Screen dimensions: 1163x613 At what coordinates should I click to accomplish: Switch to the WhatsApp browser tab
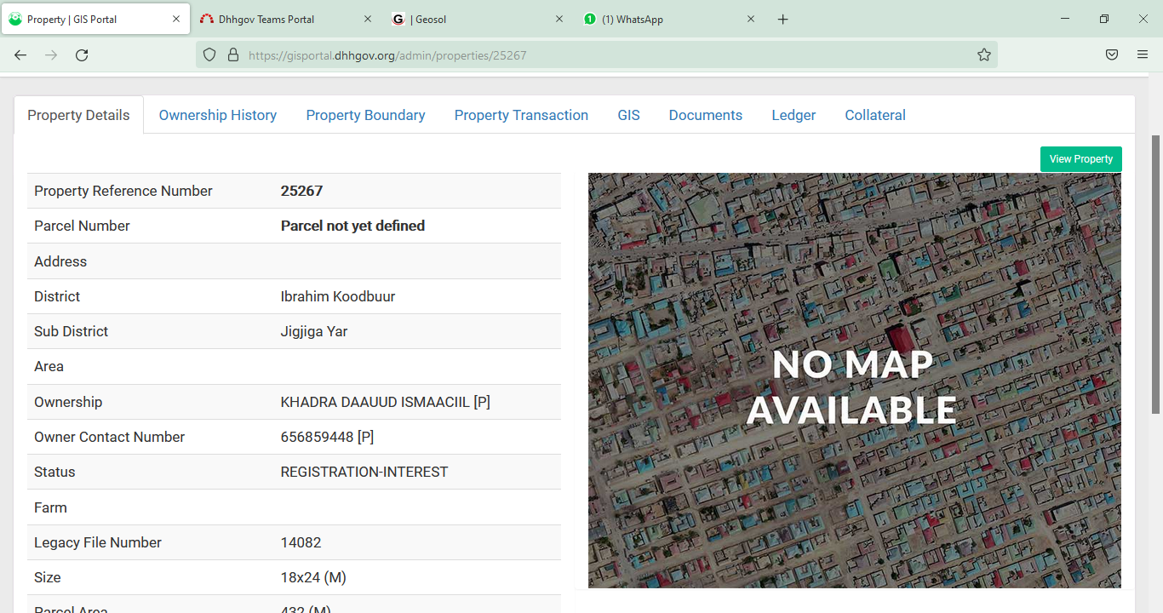(x=670, y=19)
